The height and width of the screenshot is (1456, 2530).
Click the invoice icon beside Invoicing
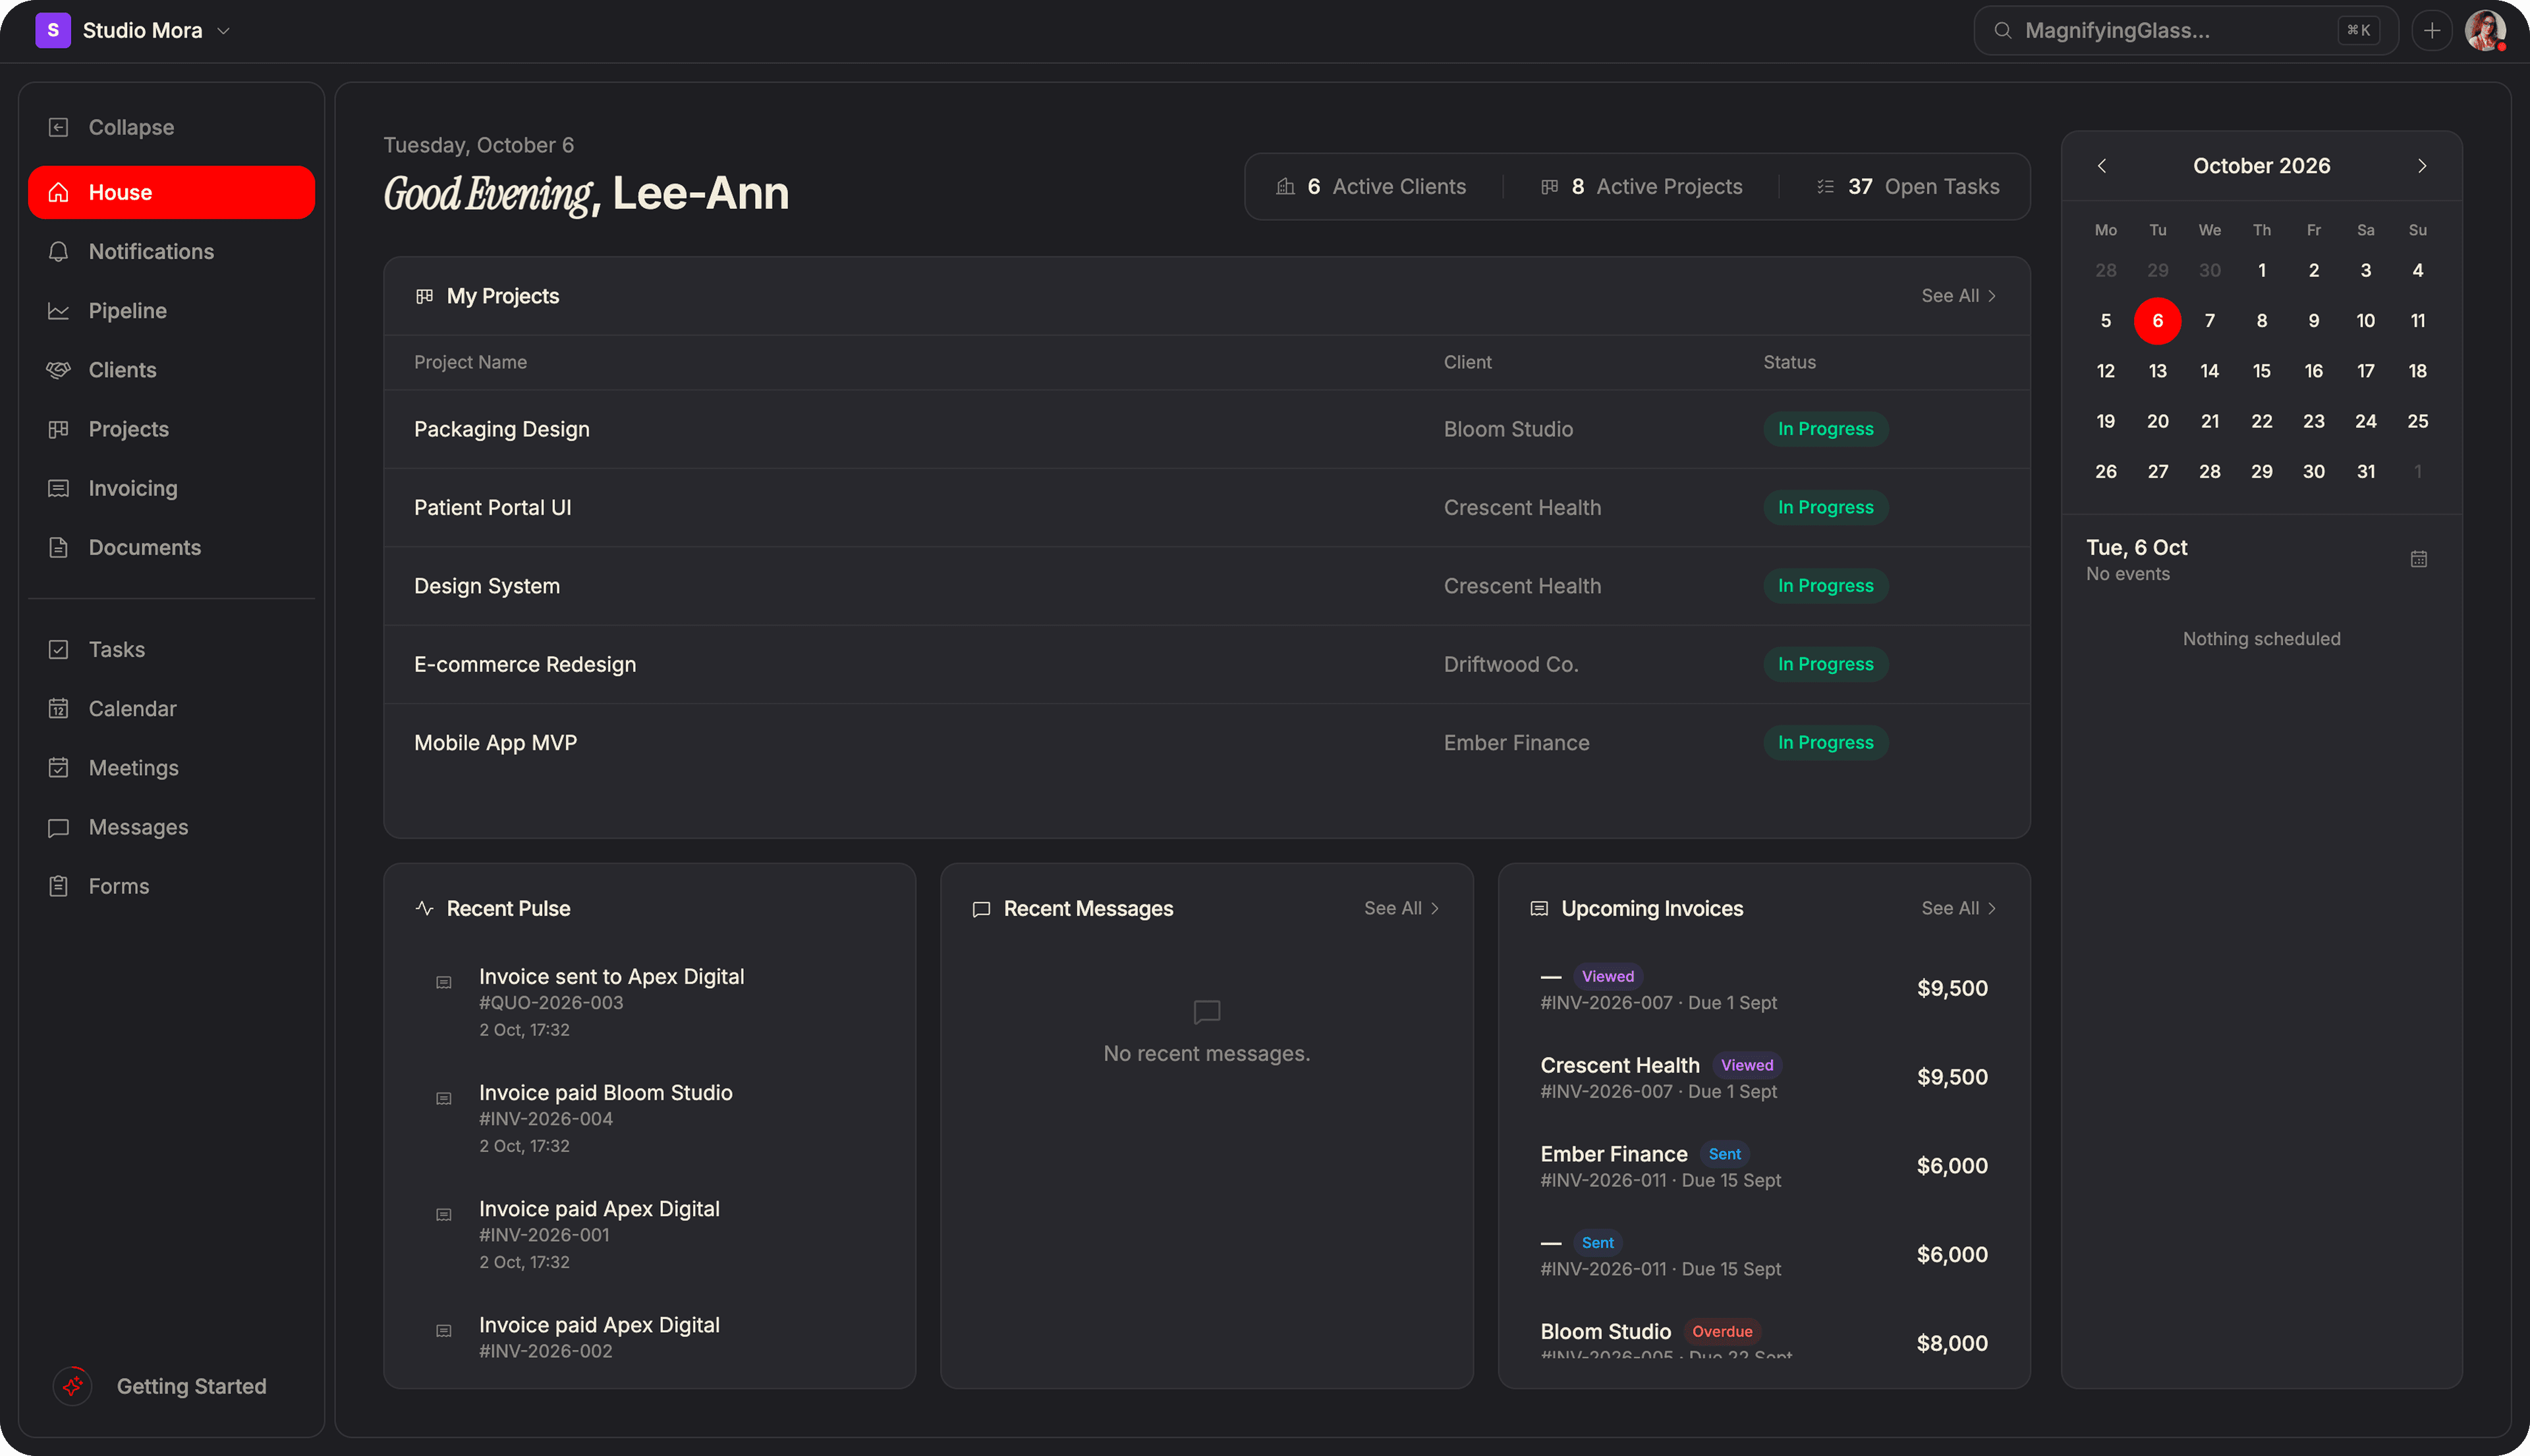pos(58,488)
